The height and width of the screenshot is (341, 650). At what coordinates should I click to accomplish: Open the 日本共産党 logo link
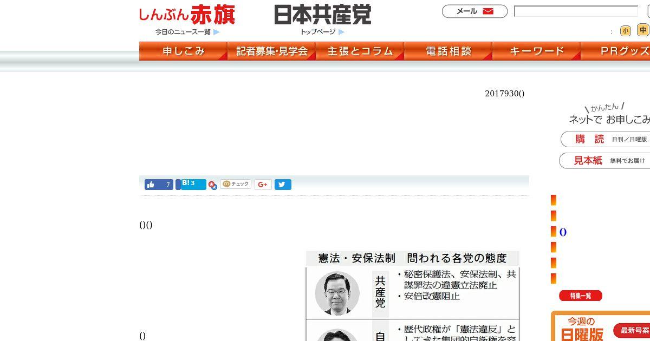coord(322,15)
